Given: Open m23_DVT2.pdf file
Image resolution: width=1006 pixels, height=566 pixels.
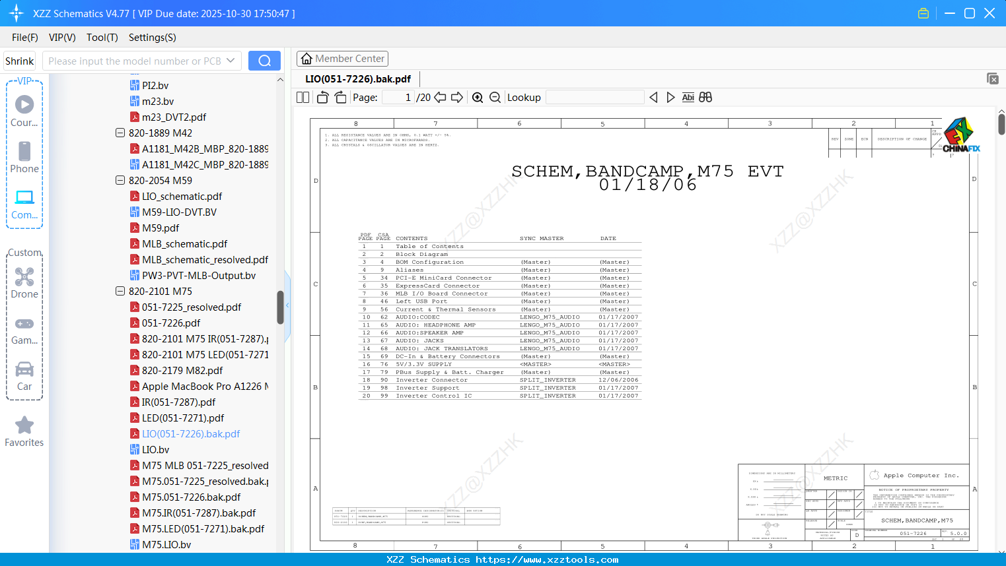Looking at the screenshot, I should (x=168, y=117).
